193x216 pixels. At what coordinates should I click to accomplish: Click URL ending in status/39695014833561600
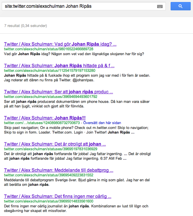pyautogui.click(x=49, y=201)
